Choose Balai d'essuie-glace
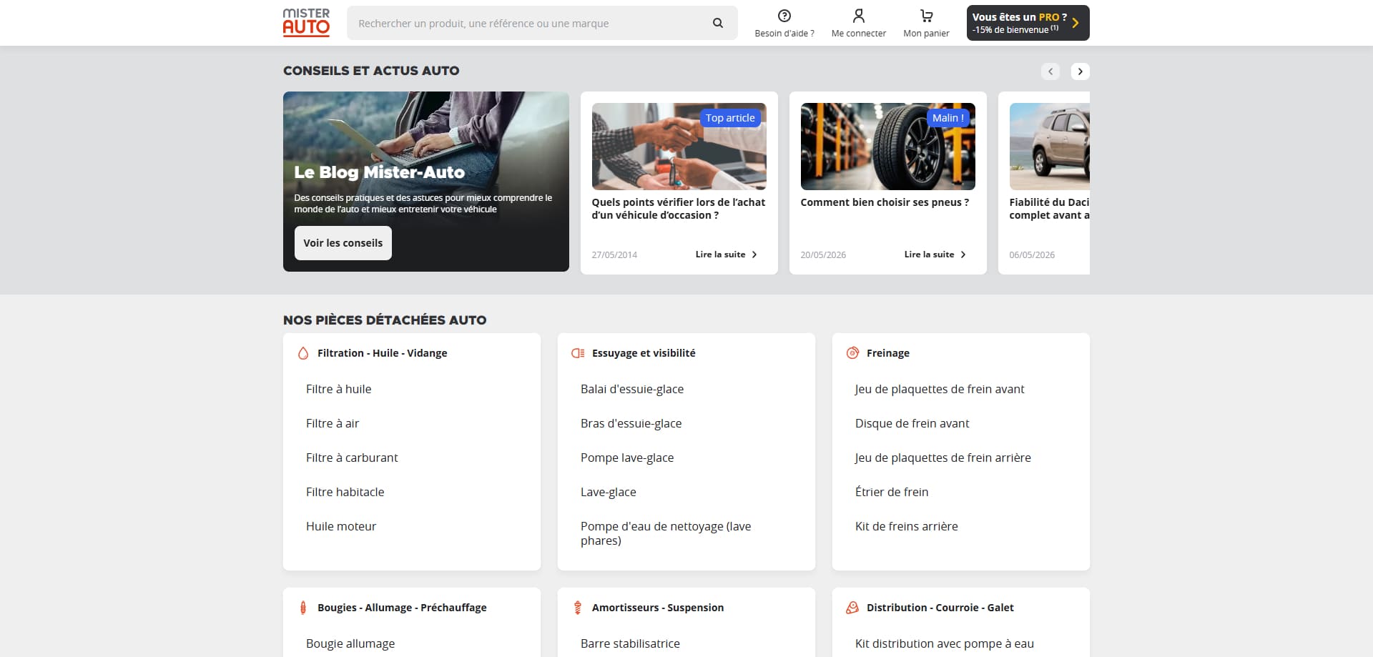Screen dimensions: 1373x657 pos(632,389)
